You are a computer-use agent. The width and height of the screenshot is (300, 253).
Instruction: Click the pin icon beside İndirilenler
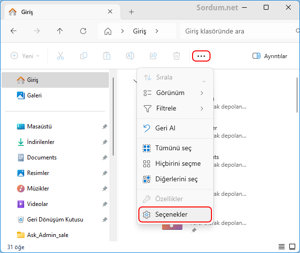105,142
